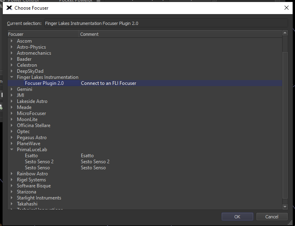Expand the Ascom focuser group
This screenshot has height=226, width=295.
(12, 41)
